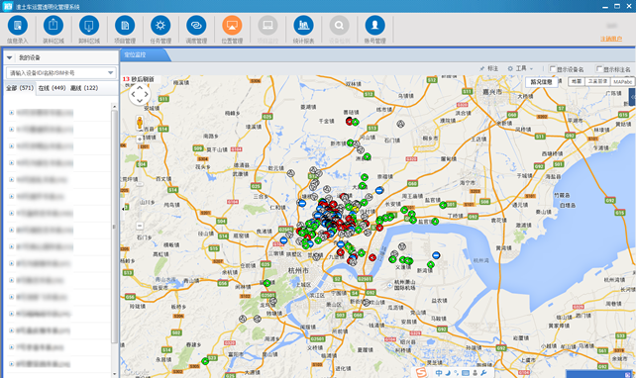Switch to the 在线 (449) tab

click(52, 88)
